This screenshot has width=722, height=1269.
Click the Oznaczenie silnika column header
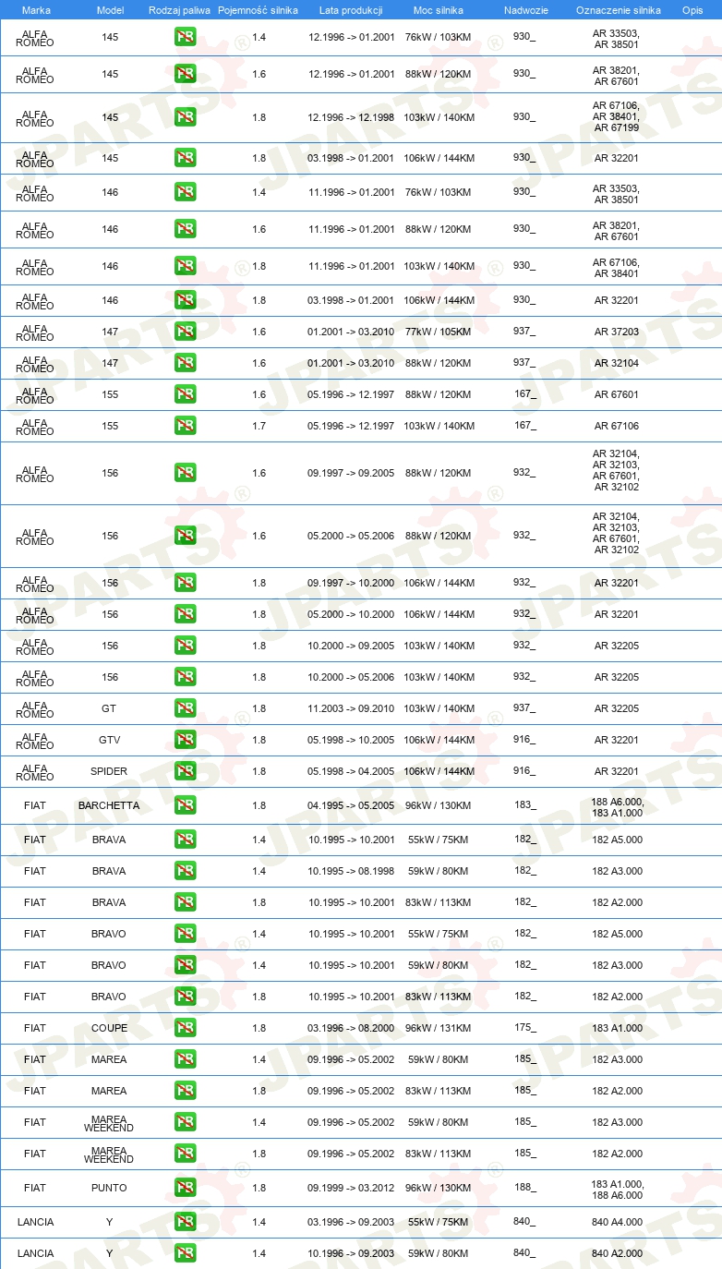pos(618,9)
